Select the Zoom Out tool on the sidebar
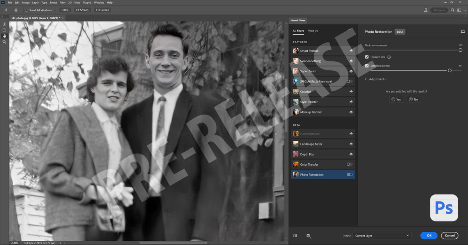Screen dimensions: 468x245 [4, 30]
